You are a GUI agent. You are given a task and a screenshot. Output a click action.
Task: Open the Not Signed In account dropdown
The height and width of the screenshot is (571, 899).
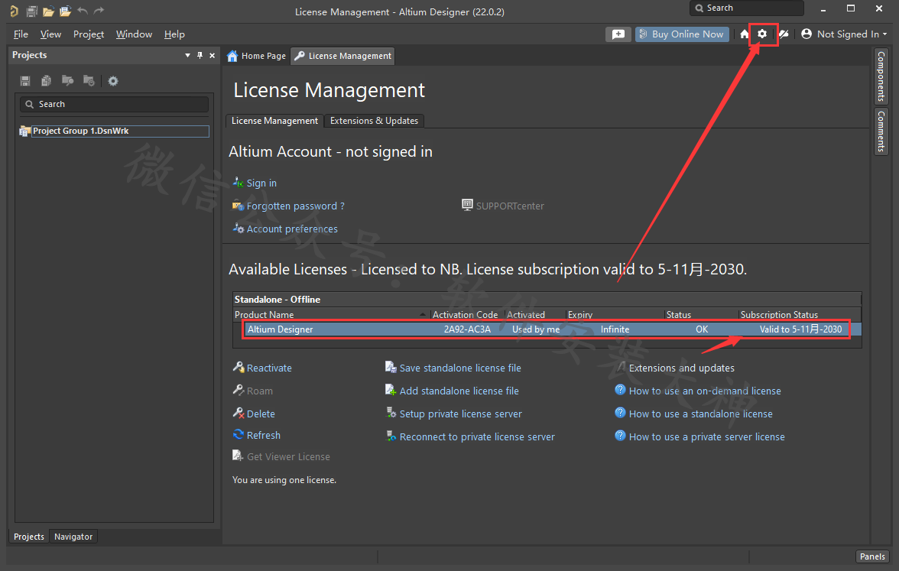pos(844,34)
